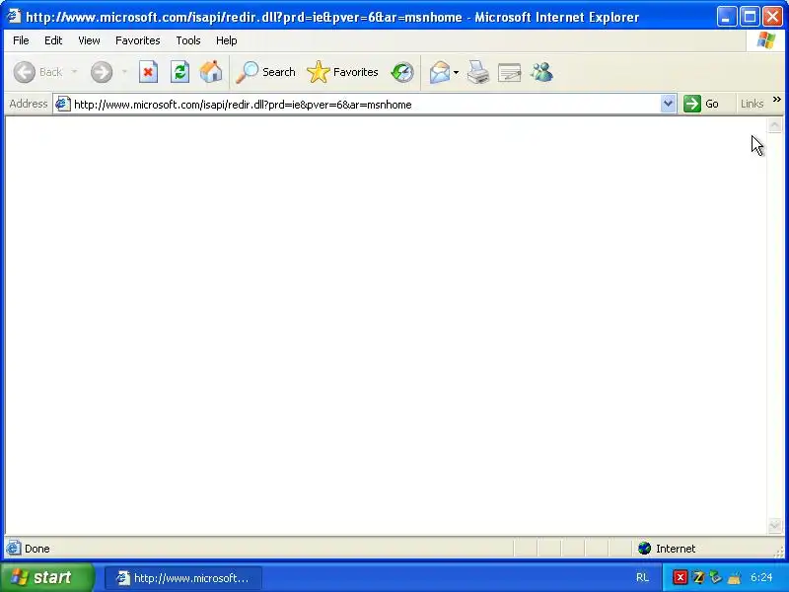Click the Windows flag logo throbber

coord(766,40)
